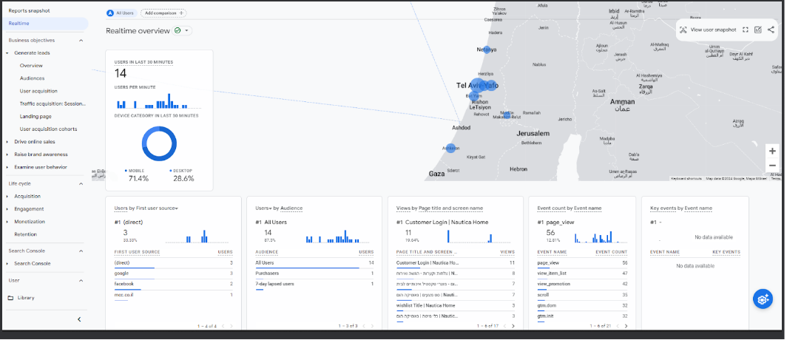
Task: Open the customize report icon
Action: [x=758, y=30]
